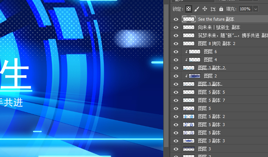268x157 pixels.
Task: Enable lock image pixels brush icon
Action: (197, 9)
